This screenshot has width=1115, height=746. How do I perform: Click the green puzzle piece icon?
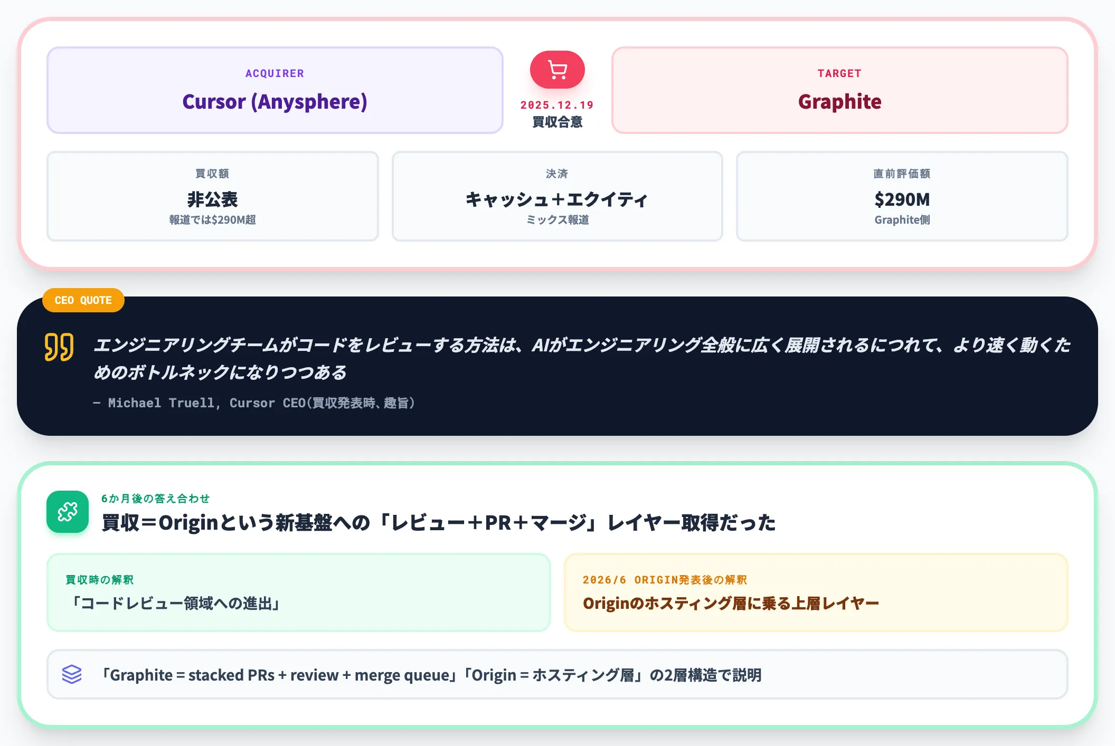pyautogui.click(x=68, y=512)
